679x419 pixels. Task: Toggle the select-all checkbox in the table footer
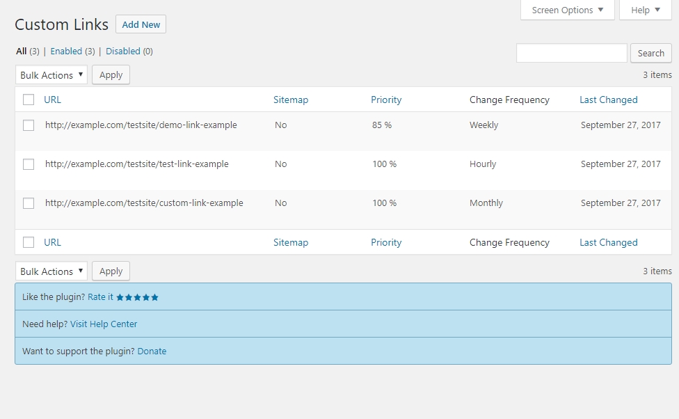(29, 242)
